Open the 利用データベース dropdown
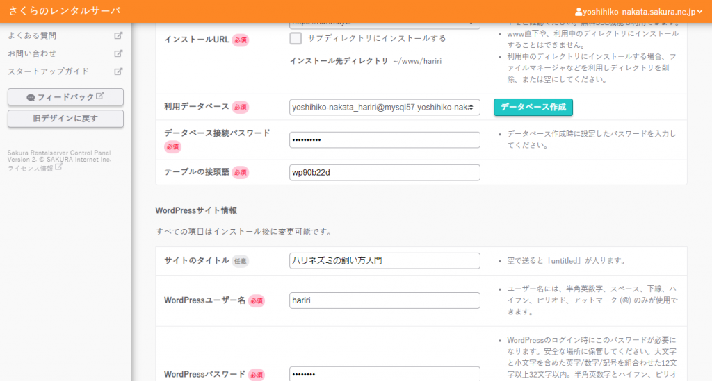 [385, 107]
